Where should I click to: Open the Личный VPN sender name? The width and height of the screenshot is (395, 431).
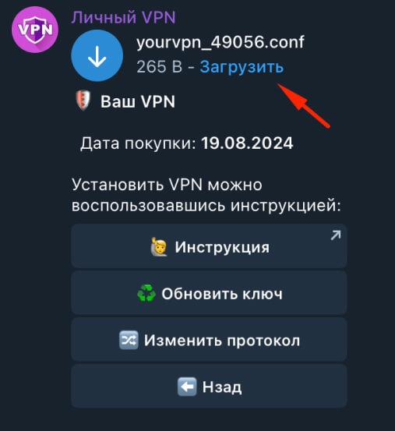coord(123,18)
